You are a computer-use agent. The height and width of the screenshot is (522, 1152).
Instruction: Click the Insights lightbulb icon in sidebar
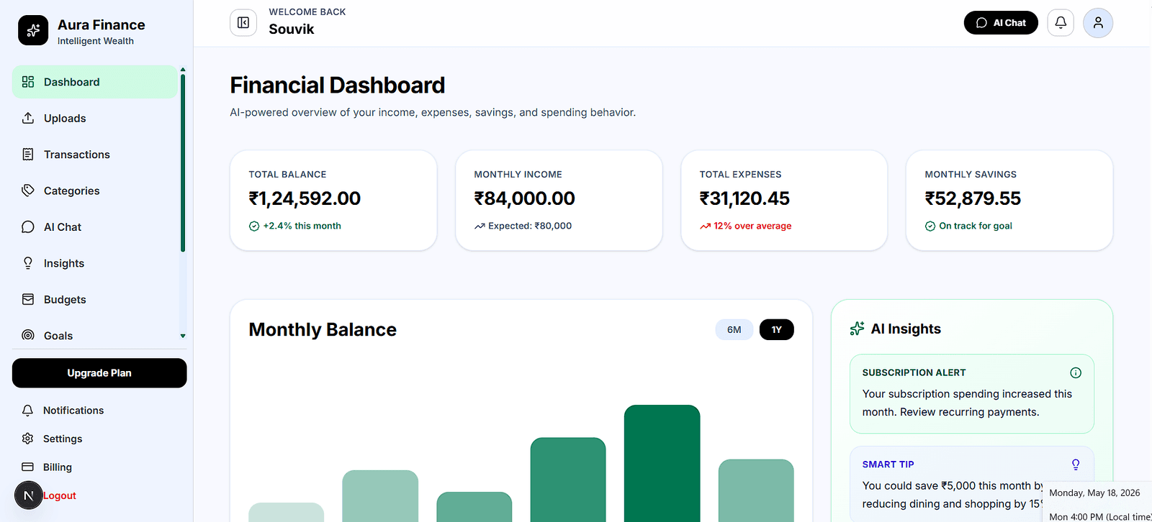click(x=28, y=263)
